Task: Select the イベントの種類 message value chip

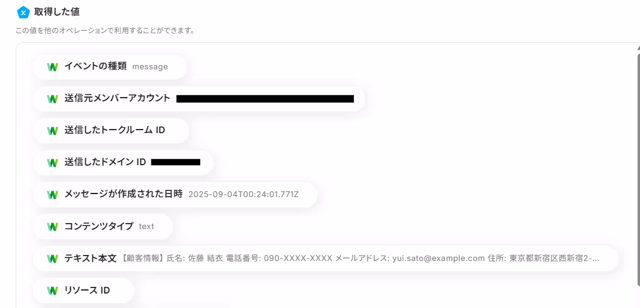Action: tap(110, 67)
